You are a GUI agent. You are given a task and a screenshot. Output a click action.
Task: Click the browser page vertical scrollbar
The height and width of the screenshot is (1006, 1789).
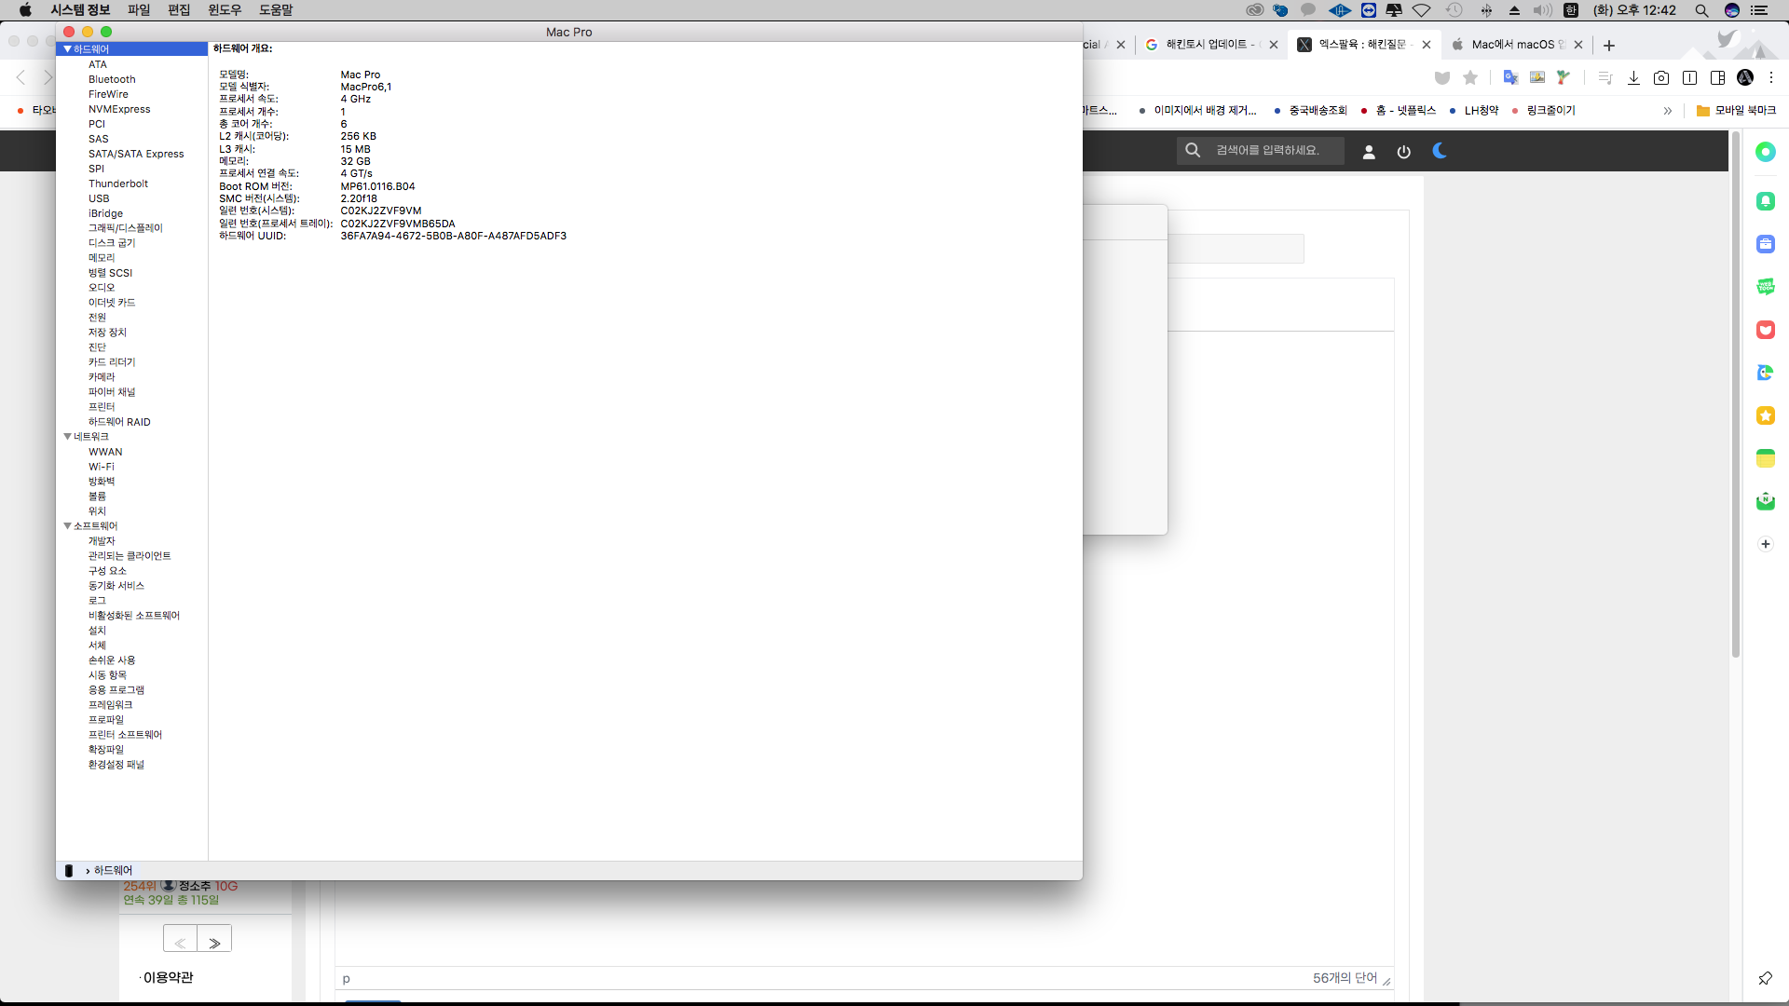[x=1736, y=394]
